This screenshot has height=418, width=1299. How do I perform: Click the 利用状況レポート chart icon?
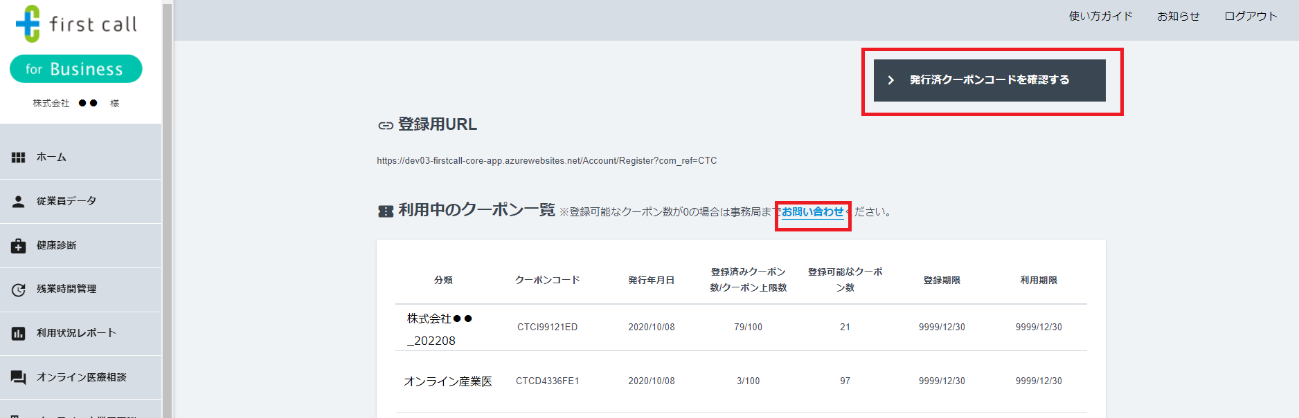point(19,334)
